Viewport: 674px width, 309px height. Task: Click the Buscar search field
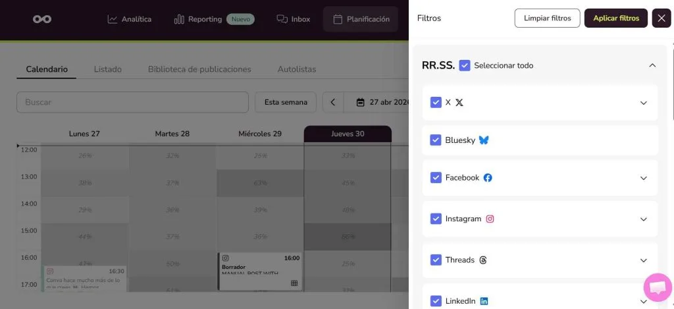(x=132, y=102)
